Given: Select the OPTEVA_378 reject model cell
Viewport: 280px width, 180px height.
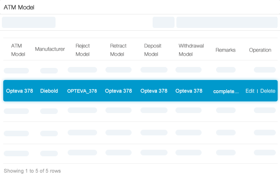Looking at the screenshot, I should pyautogui.click(x=82, y=91).
